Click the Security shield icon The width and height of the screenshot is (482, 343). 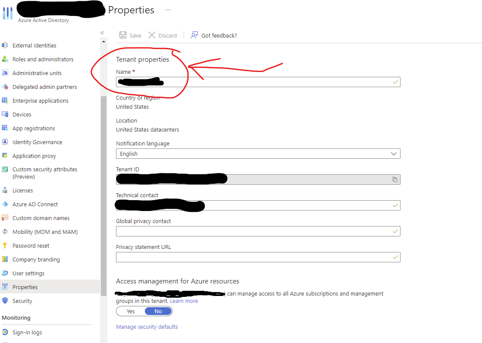click(5, 301)
